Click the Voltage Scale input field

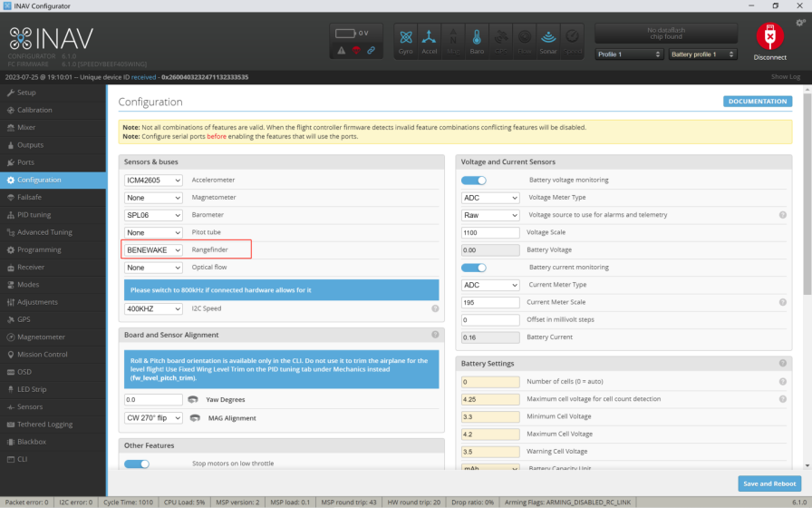click(x=490, y=233)
